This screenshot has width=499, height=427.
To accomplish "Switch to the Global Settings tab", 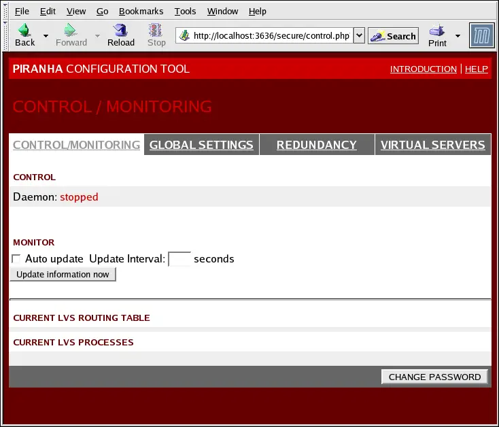I will (201, 145).
